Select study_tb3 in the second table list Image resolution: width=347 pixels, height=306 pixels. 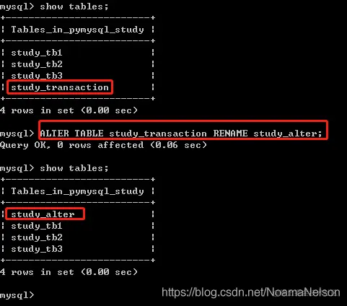click(x=37, y=249)
